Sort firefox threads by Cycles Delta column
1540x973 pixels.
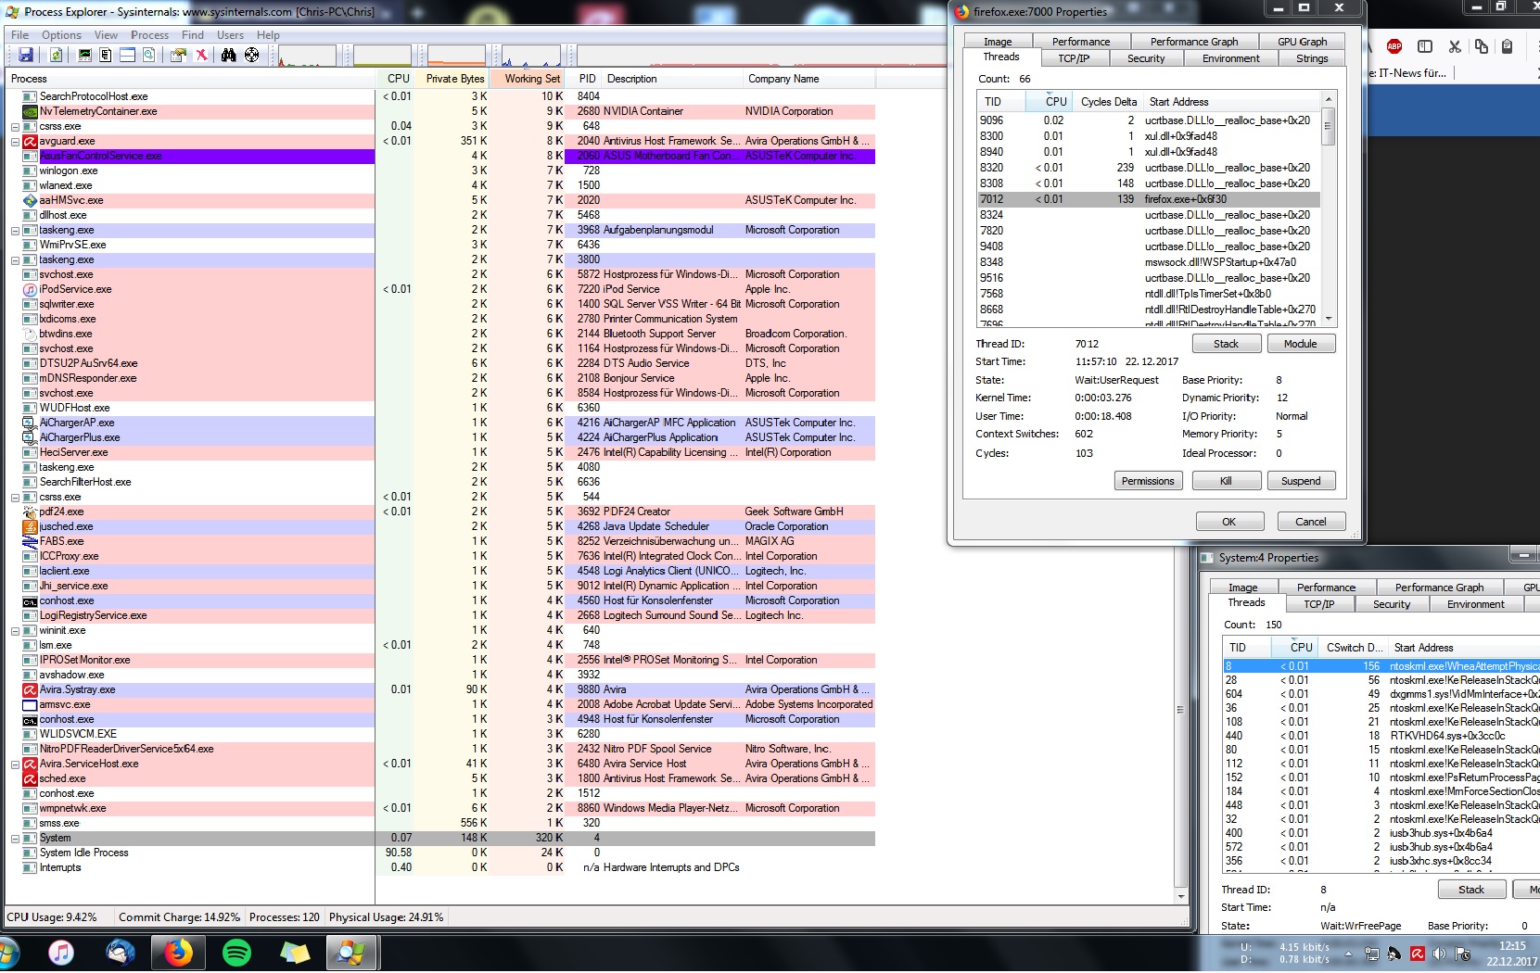(x=1108, y=102)
